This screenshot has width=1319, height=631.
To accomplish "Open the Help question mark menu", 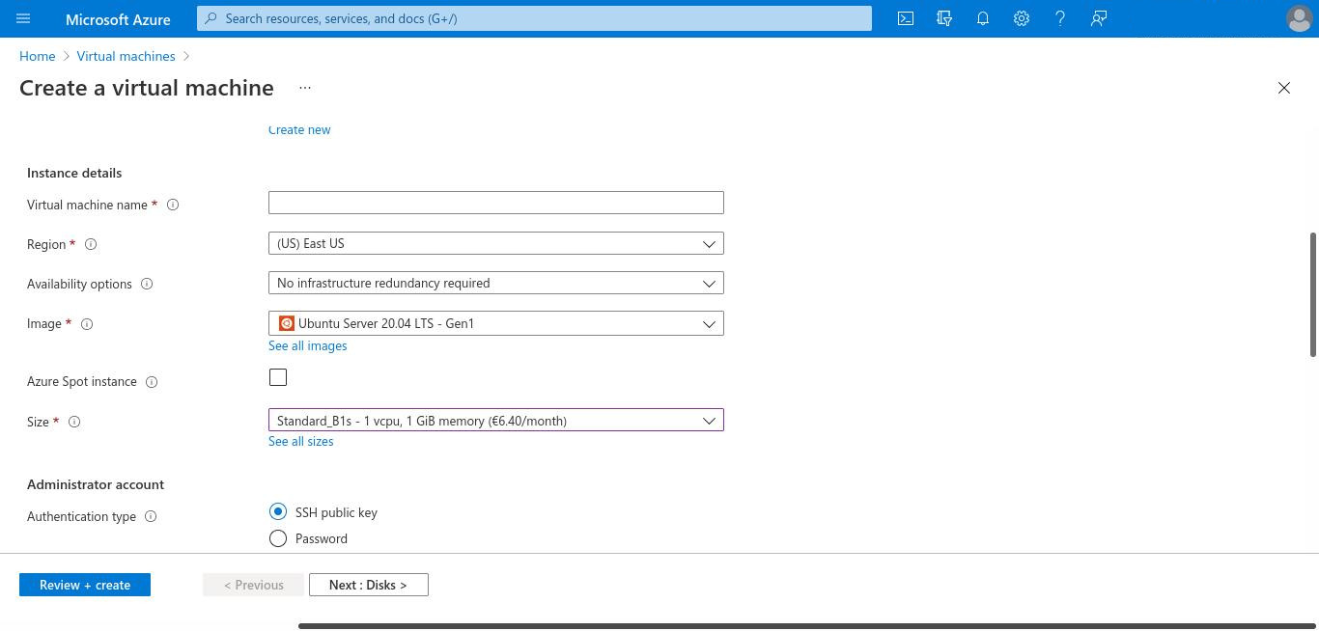I will pyautogui.click(x=1060, y=18).
